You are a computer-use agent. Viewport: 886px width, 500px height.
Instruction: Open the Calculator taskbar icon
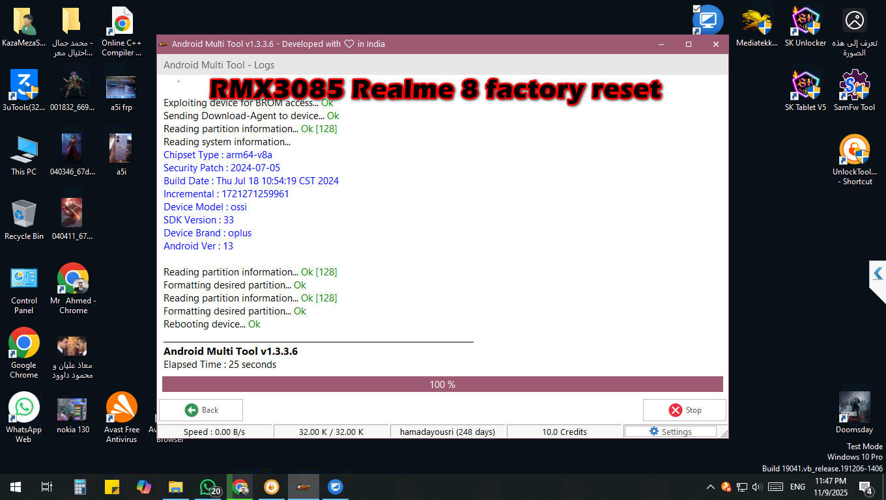tap(80, 487)
